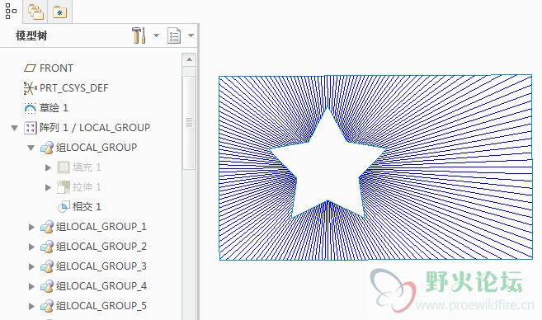Click the tree display list icon
The height and width of the screenshot is (320, 542).
point(174,35)
